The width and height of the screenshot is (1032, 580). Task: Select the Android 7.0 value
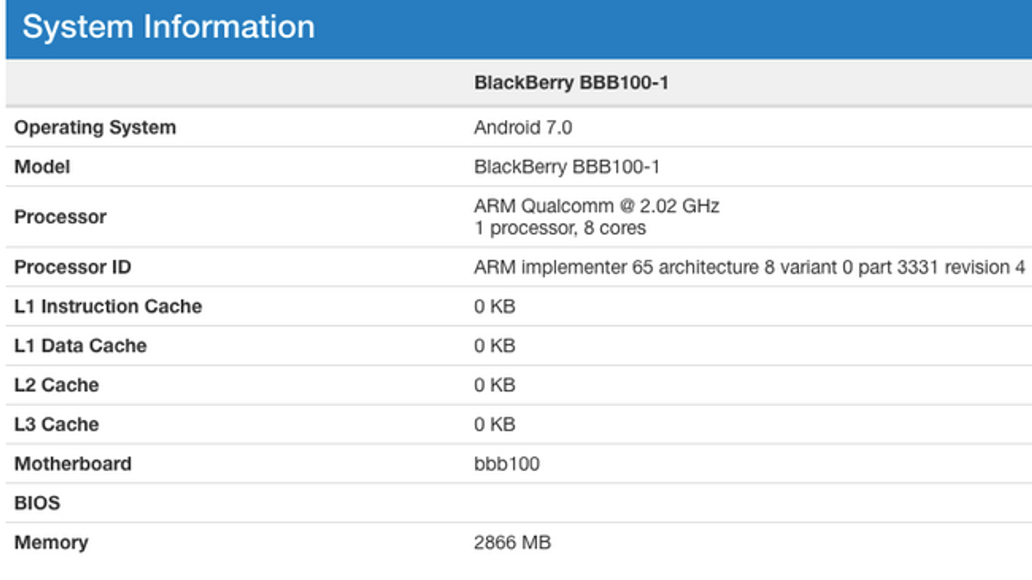(x=522, y=128)
